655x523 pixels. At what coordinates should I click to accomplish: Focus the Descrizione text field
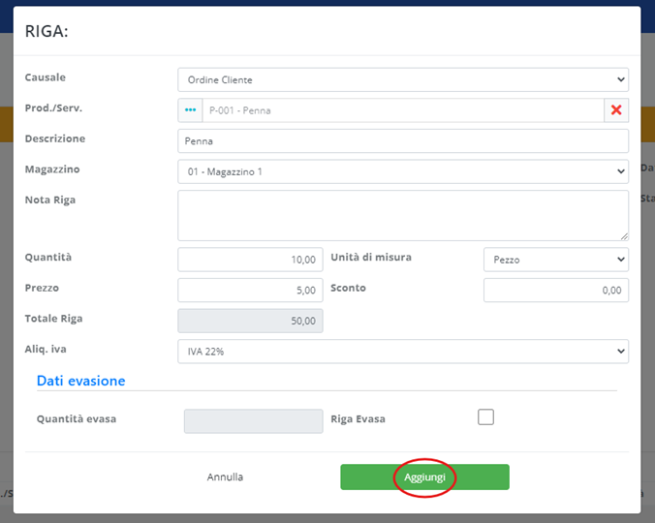click(402, 141)
